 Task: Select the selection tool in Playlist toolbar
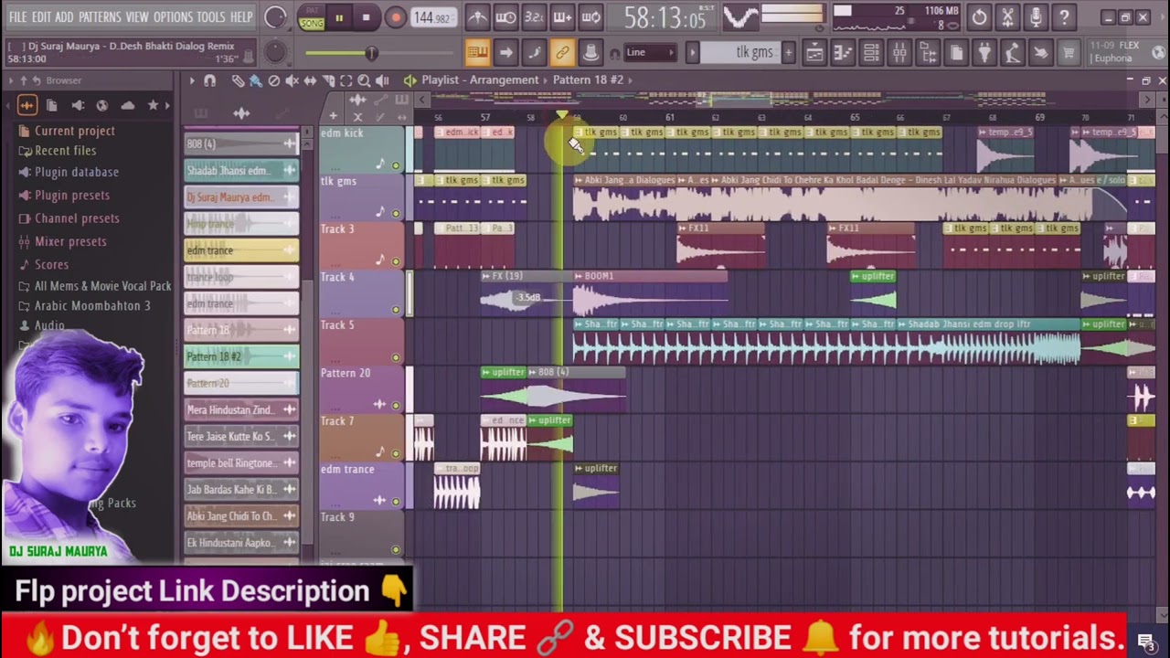coord(346,80)
